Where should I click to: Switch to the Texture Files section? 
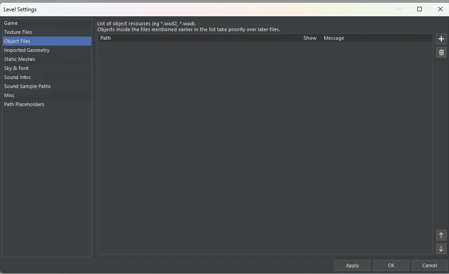(x=18, y=32)
